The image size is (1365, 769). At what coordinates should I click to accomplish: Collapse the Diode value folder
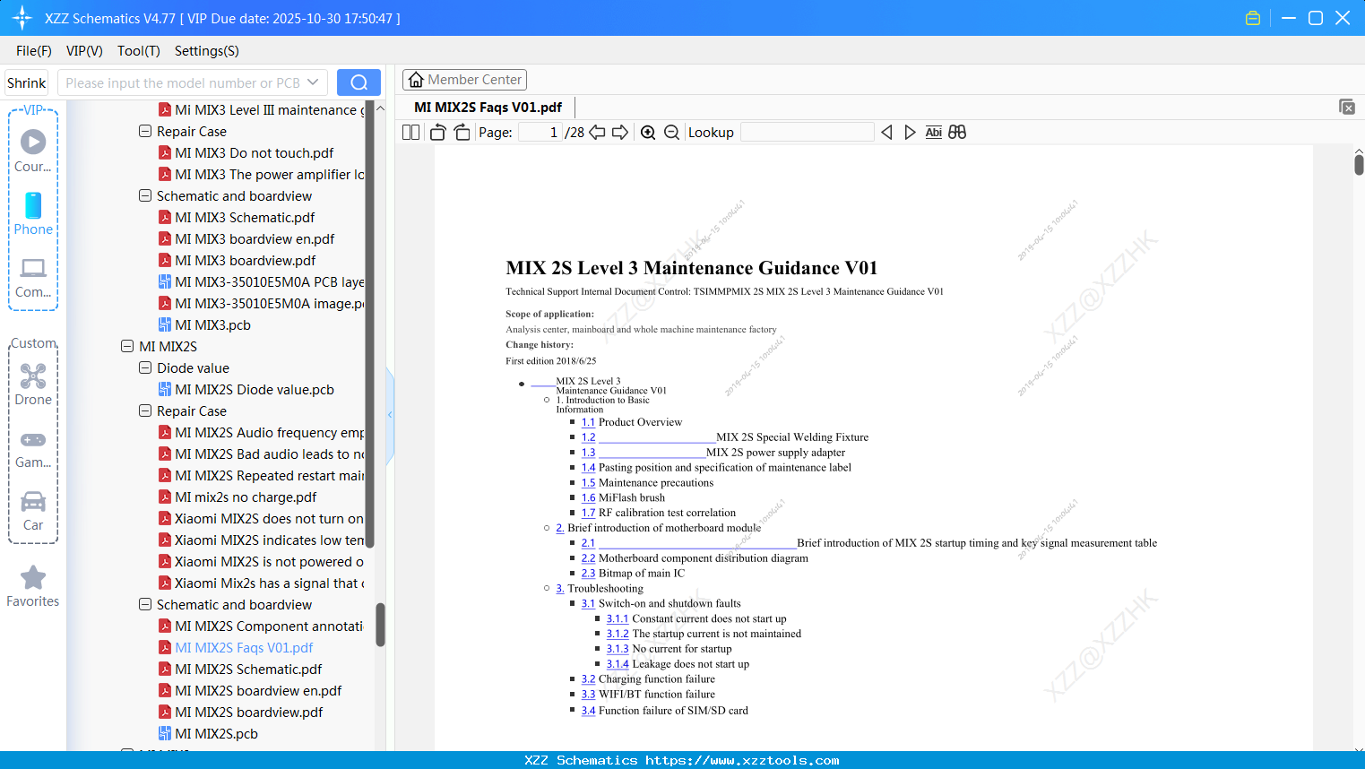point(145,367)
